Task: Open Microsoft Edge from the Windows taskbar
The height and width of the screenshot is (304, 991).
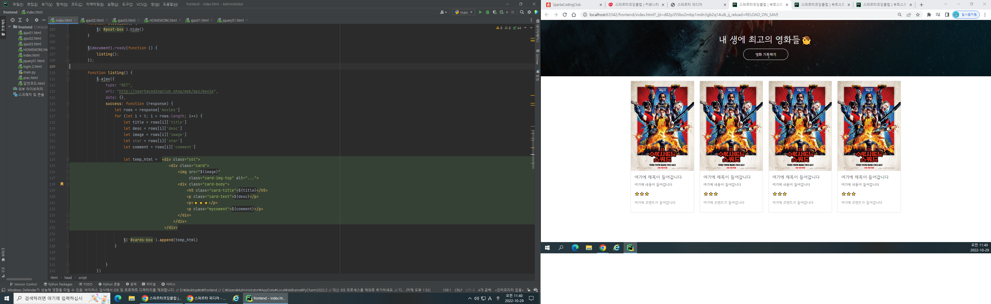Action: 118,298
